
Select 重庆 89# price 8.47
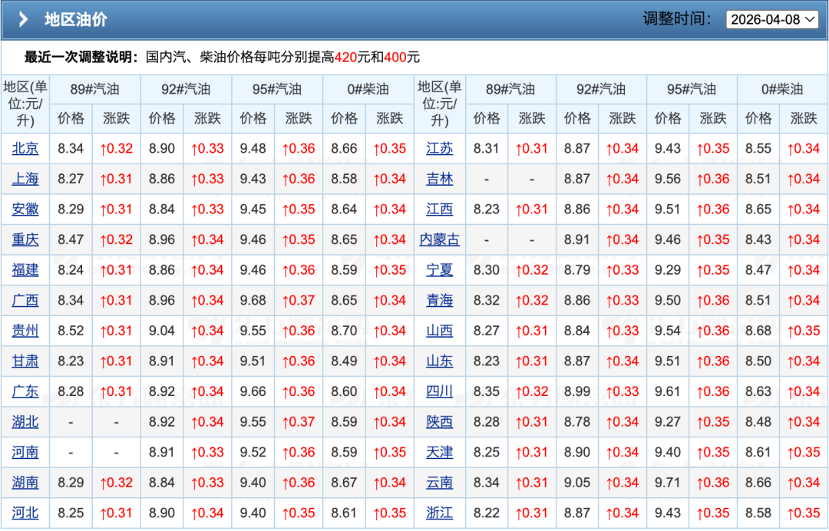(x=71, y=239)
